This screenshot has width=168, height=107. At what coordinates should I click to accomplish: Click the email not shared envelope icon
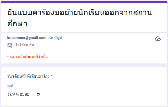pos(10,45)
